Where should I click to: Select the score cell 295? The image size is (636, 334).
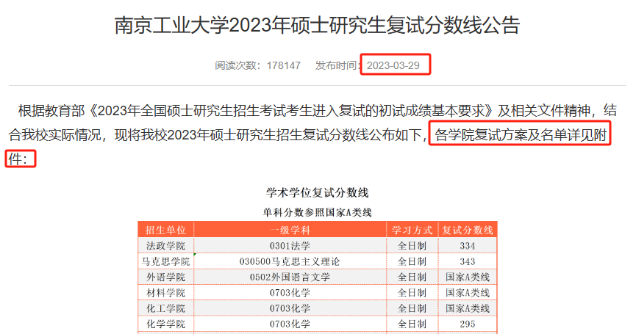click(x=468, y=324)
